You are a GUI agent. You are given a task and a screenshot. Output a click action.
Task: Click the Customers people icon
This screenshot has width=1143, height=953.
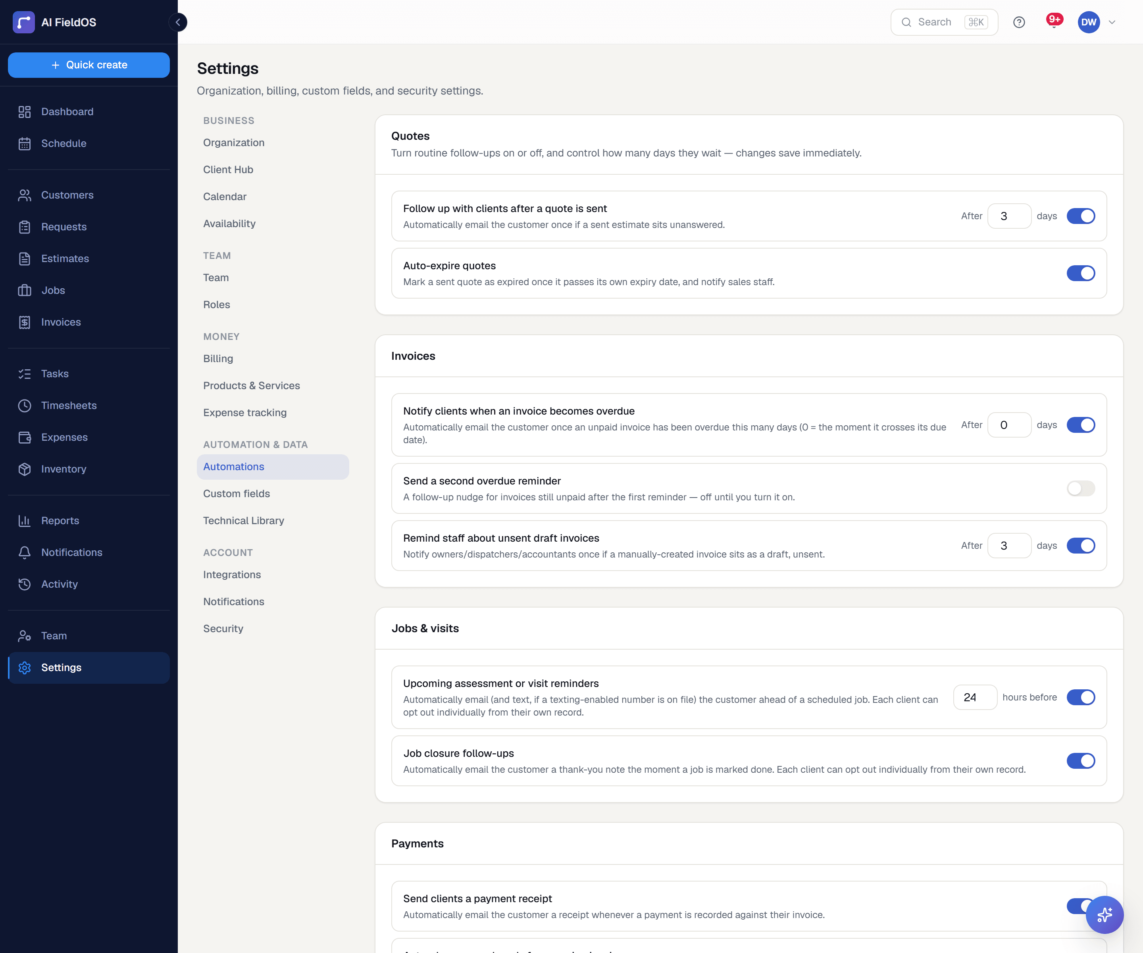25,195
